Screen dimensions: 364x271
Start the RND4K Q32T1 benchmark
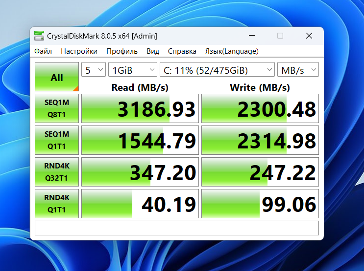(57, 172)
